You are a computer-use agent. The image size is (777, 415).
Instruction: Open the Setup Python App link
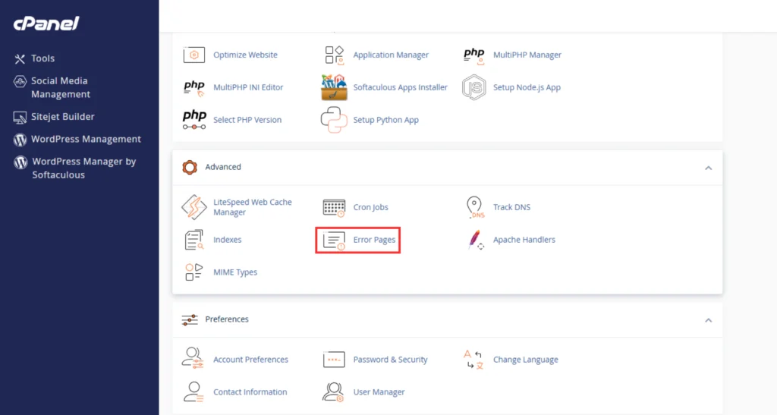385,120
